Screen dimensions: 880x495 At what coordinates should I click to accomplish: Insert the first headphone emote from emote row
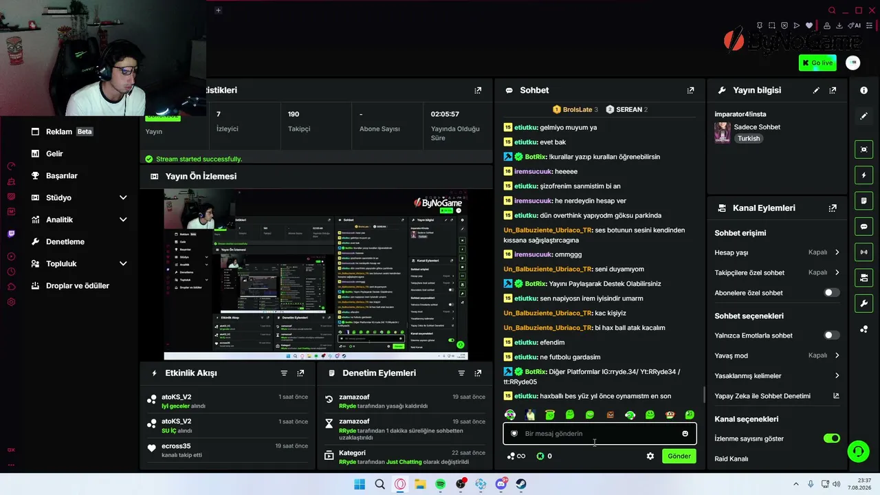tap(510, 415)
